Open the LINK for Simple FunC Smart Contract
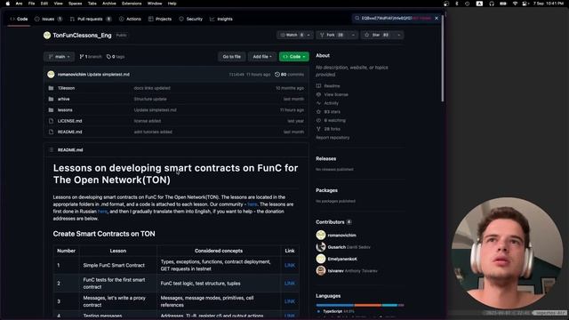The image size is (569, 320). click(x=290, y=266)
